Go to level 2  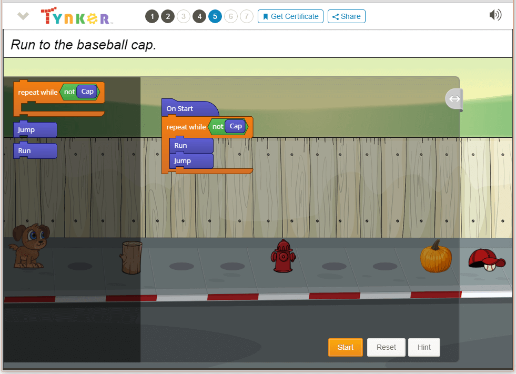tap(168, 16)
